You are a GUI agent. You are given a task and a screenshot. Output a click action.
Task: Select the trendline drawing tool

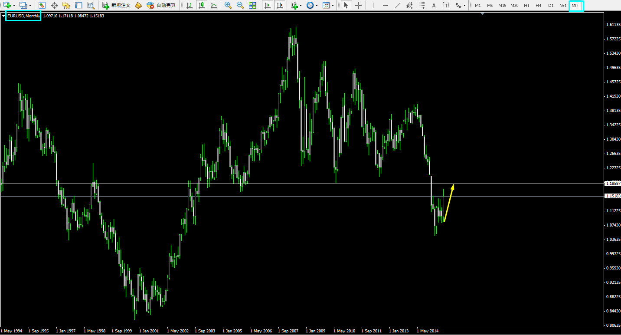point(397,5)
